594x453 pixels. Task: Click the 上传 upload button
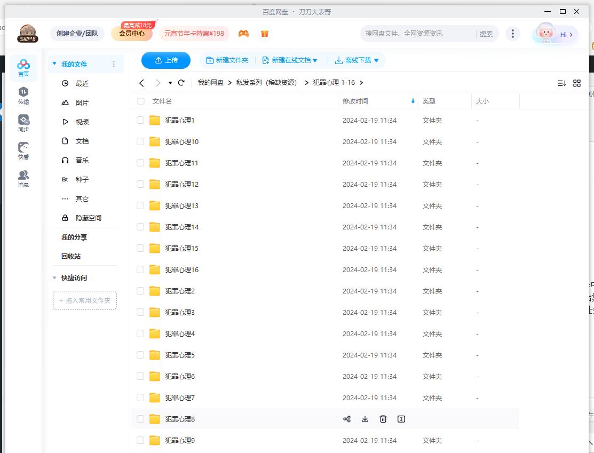coord(165,60)
